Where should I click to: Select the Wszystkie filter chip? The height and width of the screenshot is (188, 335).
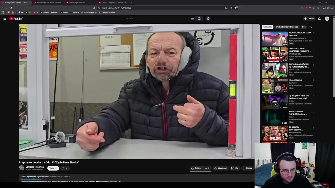(x=267, y=27)
